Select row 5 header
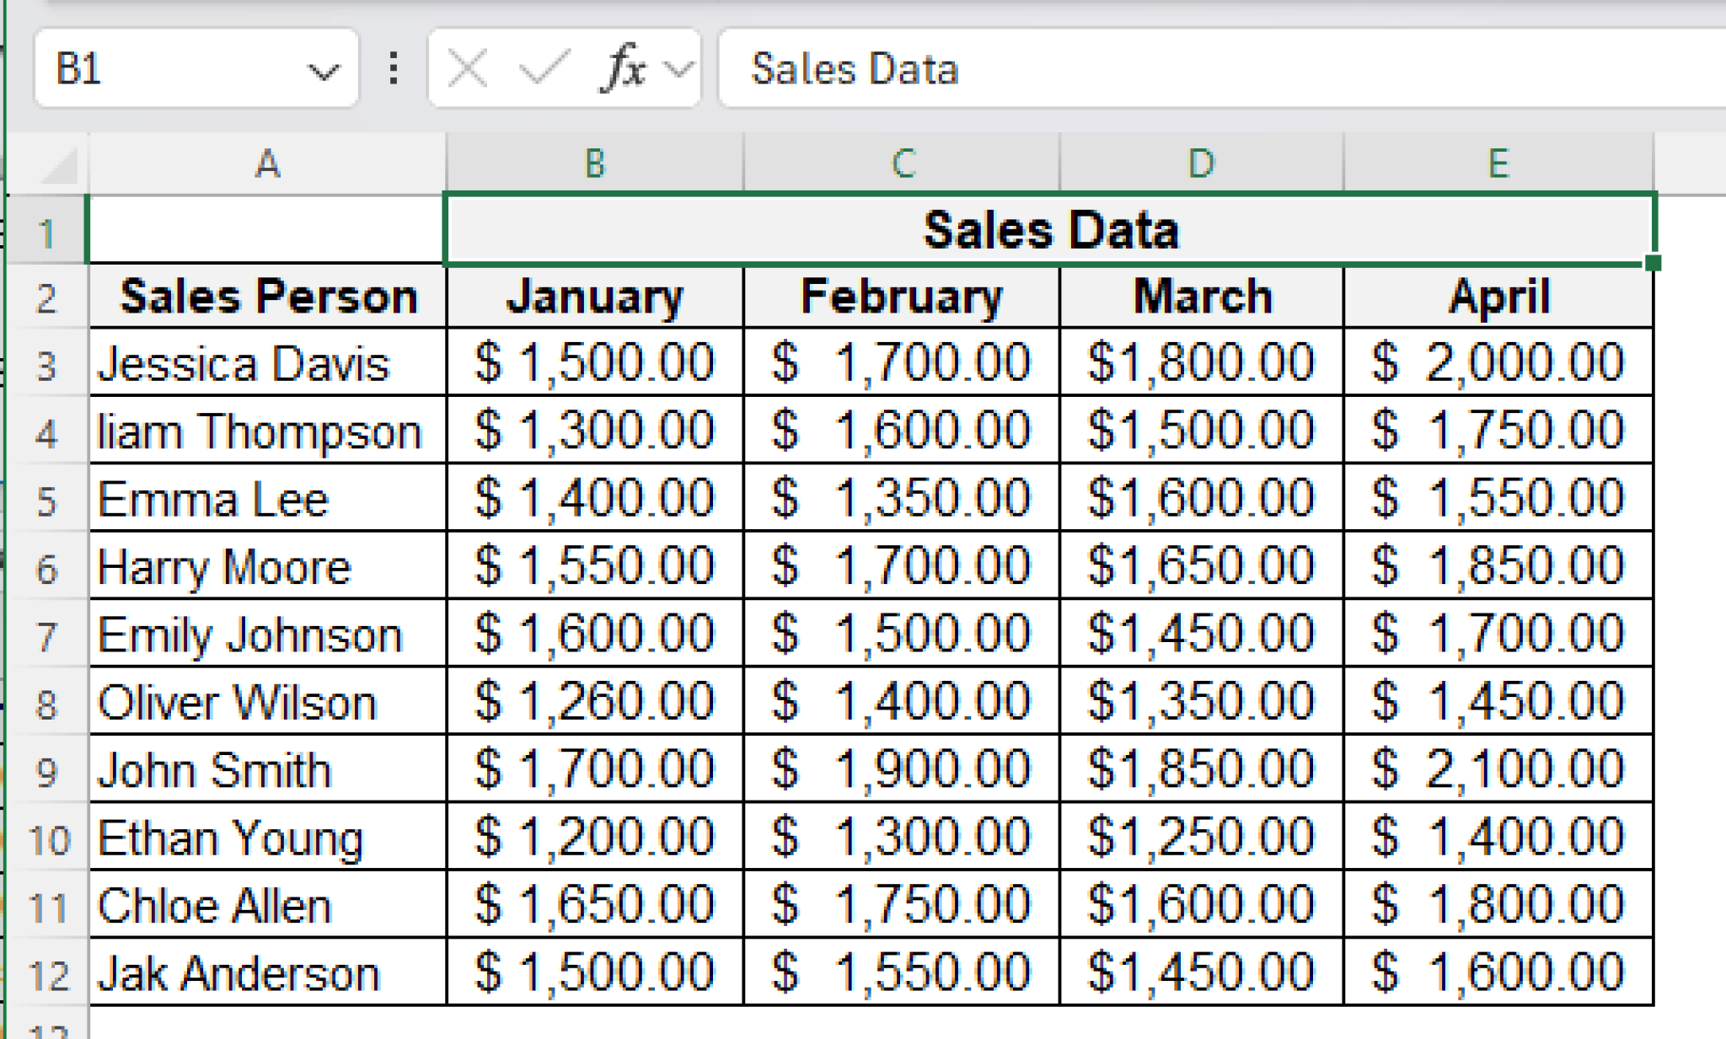1726x1039 pixels. pyautogui.click(x=46, y=501)
